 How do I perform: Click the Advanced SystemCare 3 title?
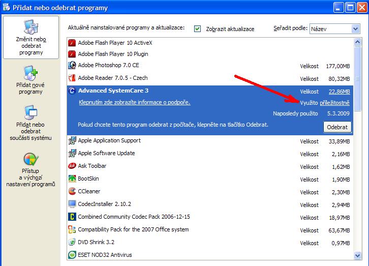click(113, 91)
